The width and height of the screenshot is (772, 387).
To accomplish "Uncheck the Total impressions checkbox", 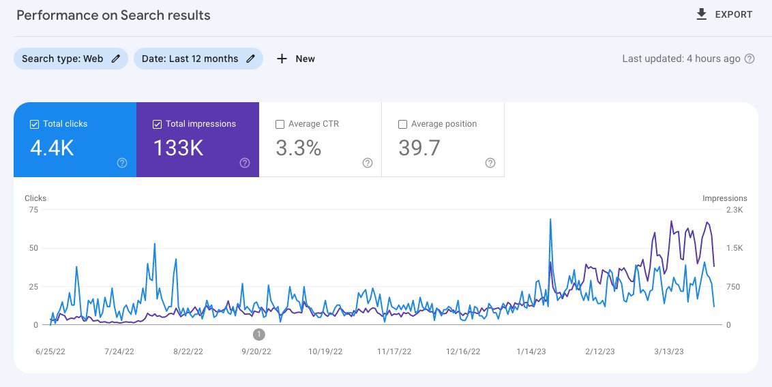I will 157,125.
